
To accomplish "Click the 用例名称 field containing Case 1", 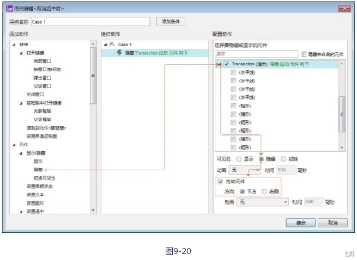I will (x=90, y=22).
